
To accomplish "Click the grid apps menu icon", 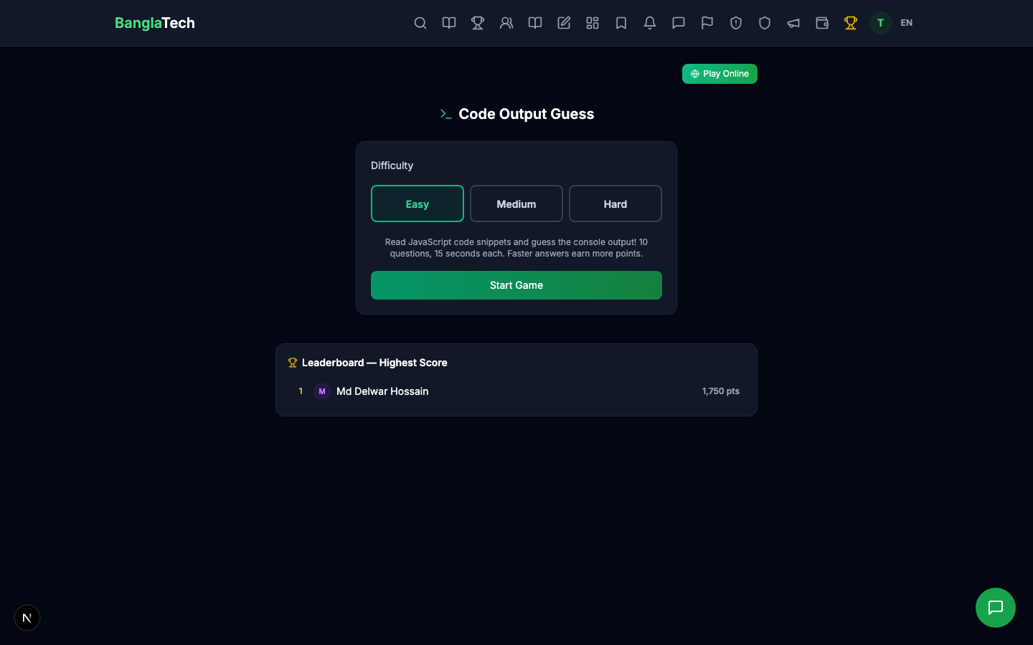I will point(593,23).
